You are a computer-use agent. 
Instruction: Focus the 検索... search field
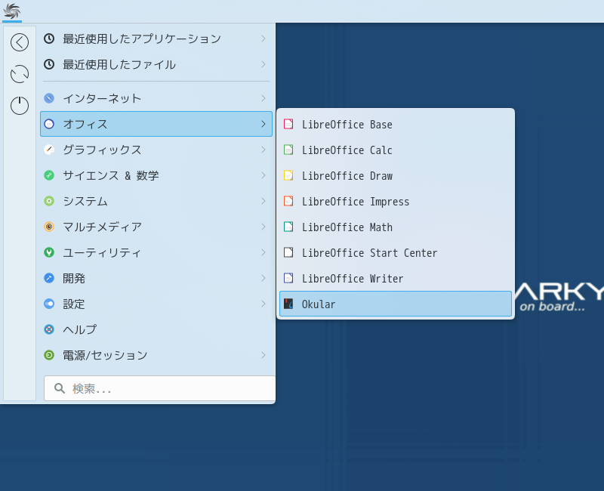click(160, 388)
